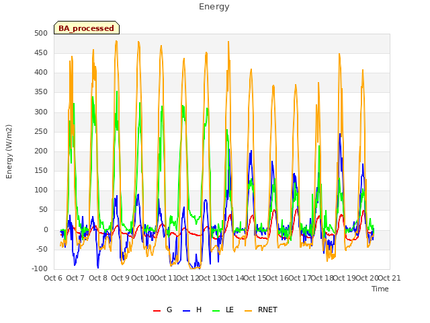
Task: Click the Energy (W/m2) y-axis label
Action: (9, 151)
